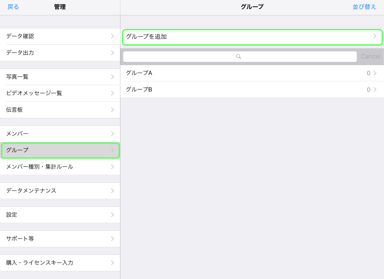Click chevron on 購入・ライセンスキー入力 row
This screenshot has width=384, height=279.
click(x=112, y=263)
